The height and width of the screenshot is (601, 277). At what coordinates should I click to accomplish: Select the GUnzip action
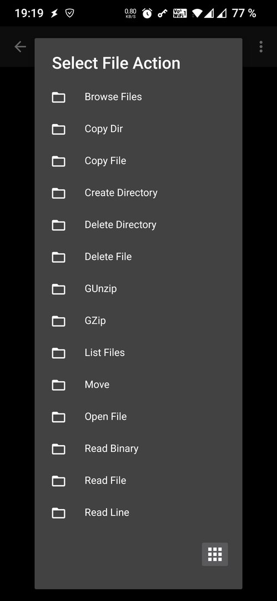coord(138,289)
